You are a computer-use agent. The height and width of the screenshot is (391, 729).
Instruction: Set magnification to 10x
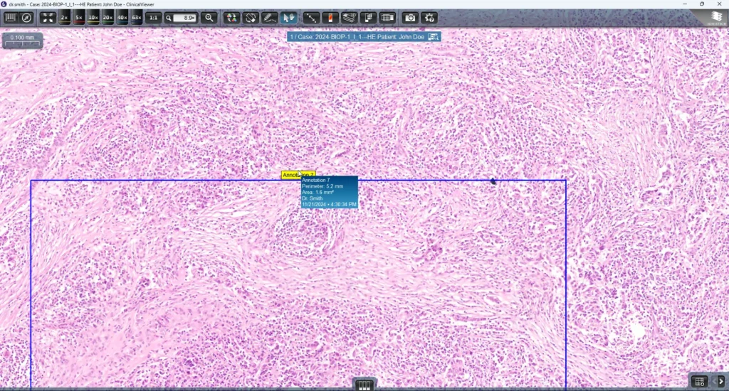point(93,18)
